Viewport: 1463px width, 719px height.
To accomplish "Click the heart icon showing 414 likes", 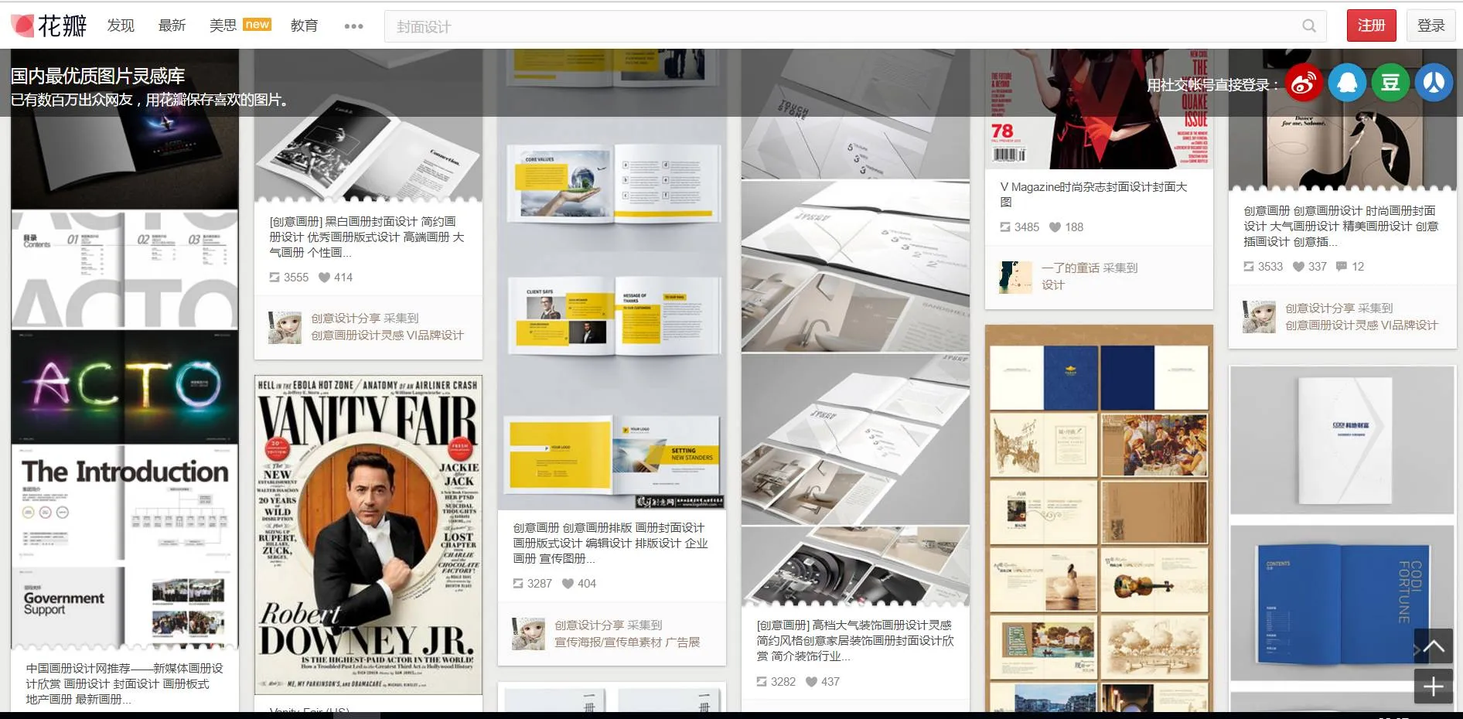I will click(325, 278).
